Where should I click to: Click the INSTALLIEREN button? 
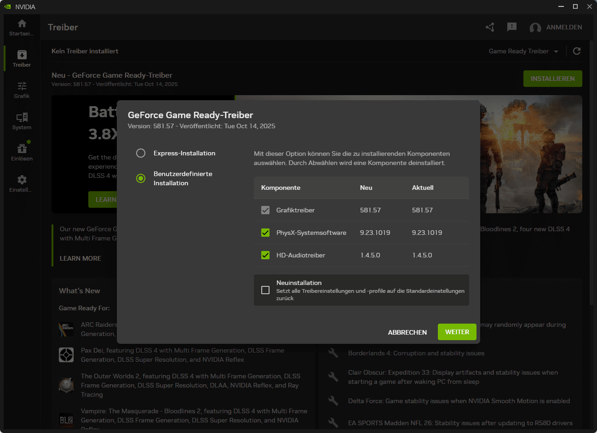pos(553,79)
